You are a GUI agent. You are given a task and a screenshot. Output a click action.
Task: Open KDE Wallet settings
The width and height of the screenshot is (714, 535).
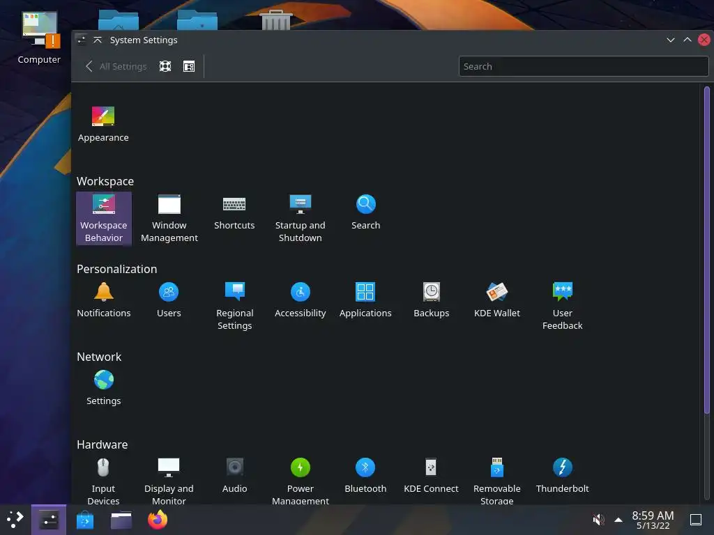pyautogui.click(x=496, y=300)
